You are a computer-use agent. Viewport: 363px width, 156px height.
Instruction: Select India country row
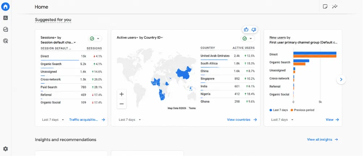(228, 86)
